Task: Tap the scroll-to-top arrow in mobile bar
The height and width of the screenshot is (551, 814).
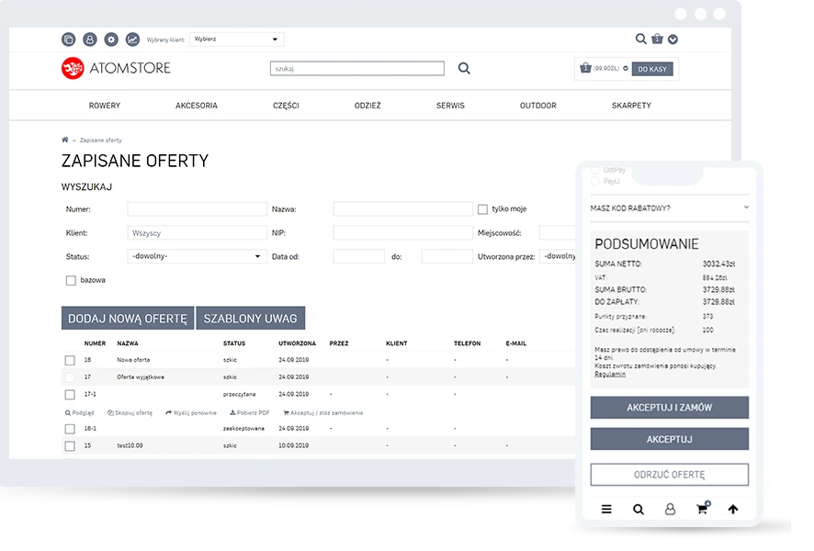Action: (x=732, y=509)
